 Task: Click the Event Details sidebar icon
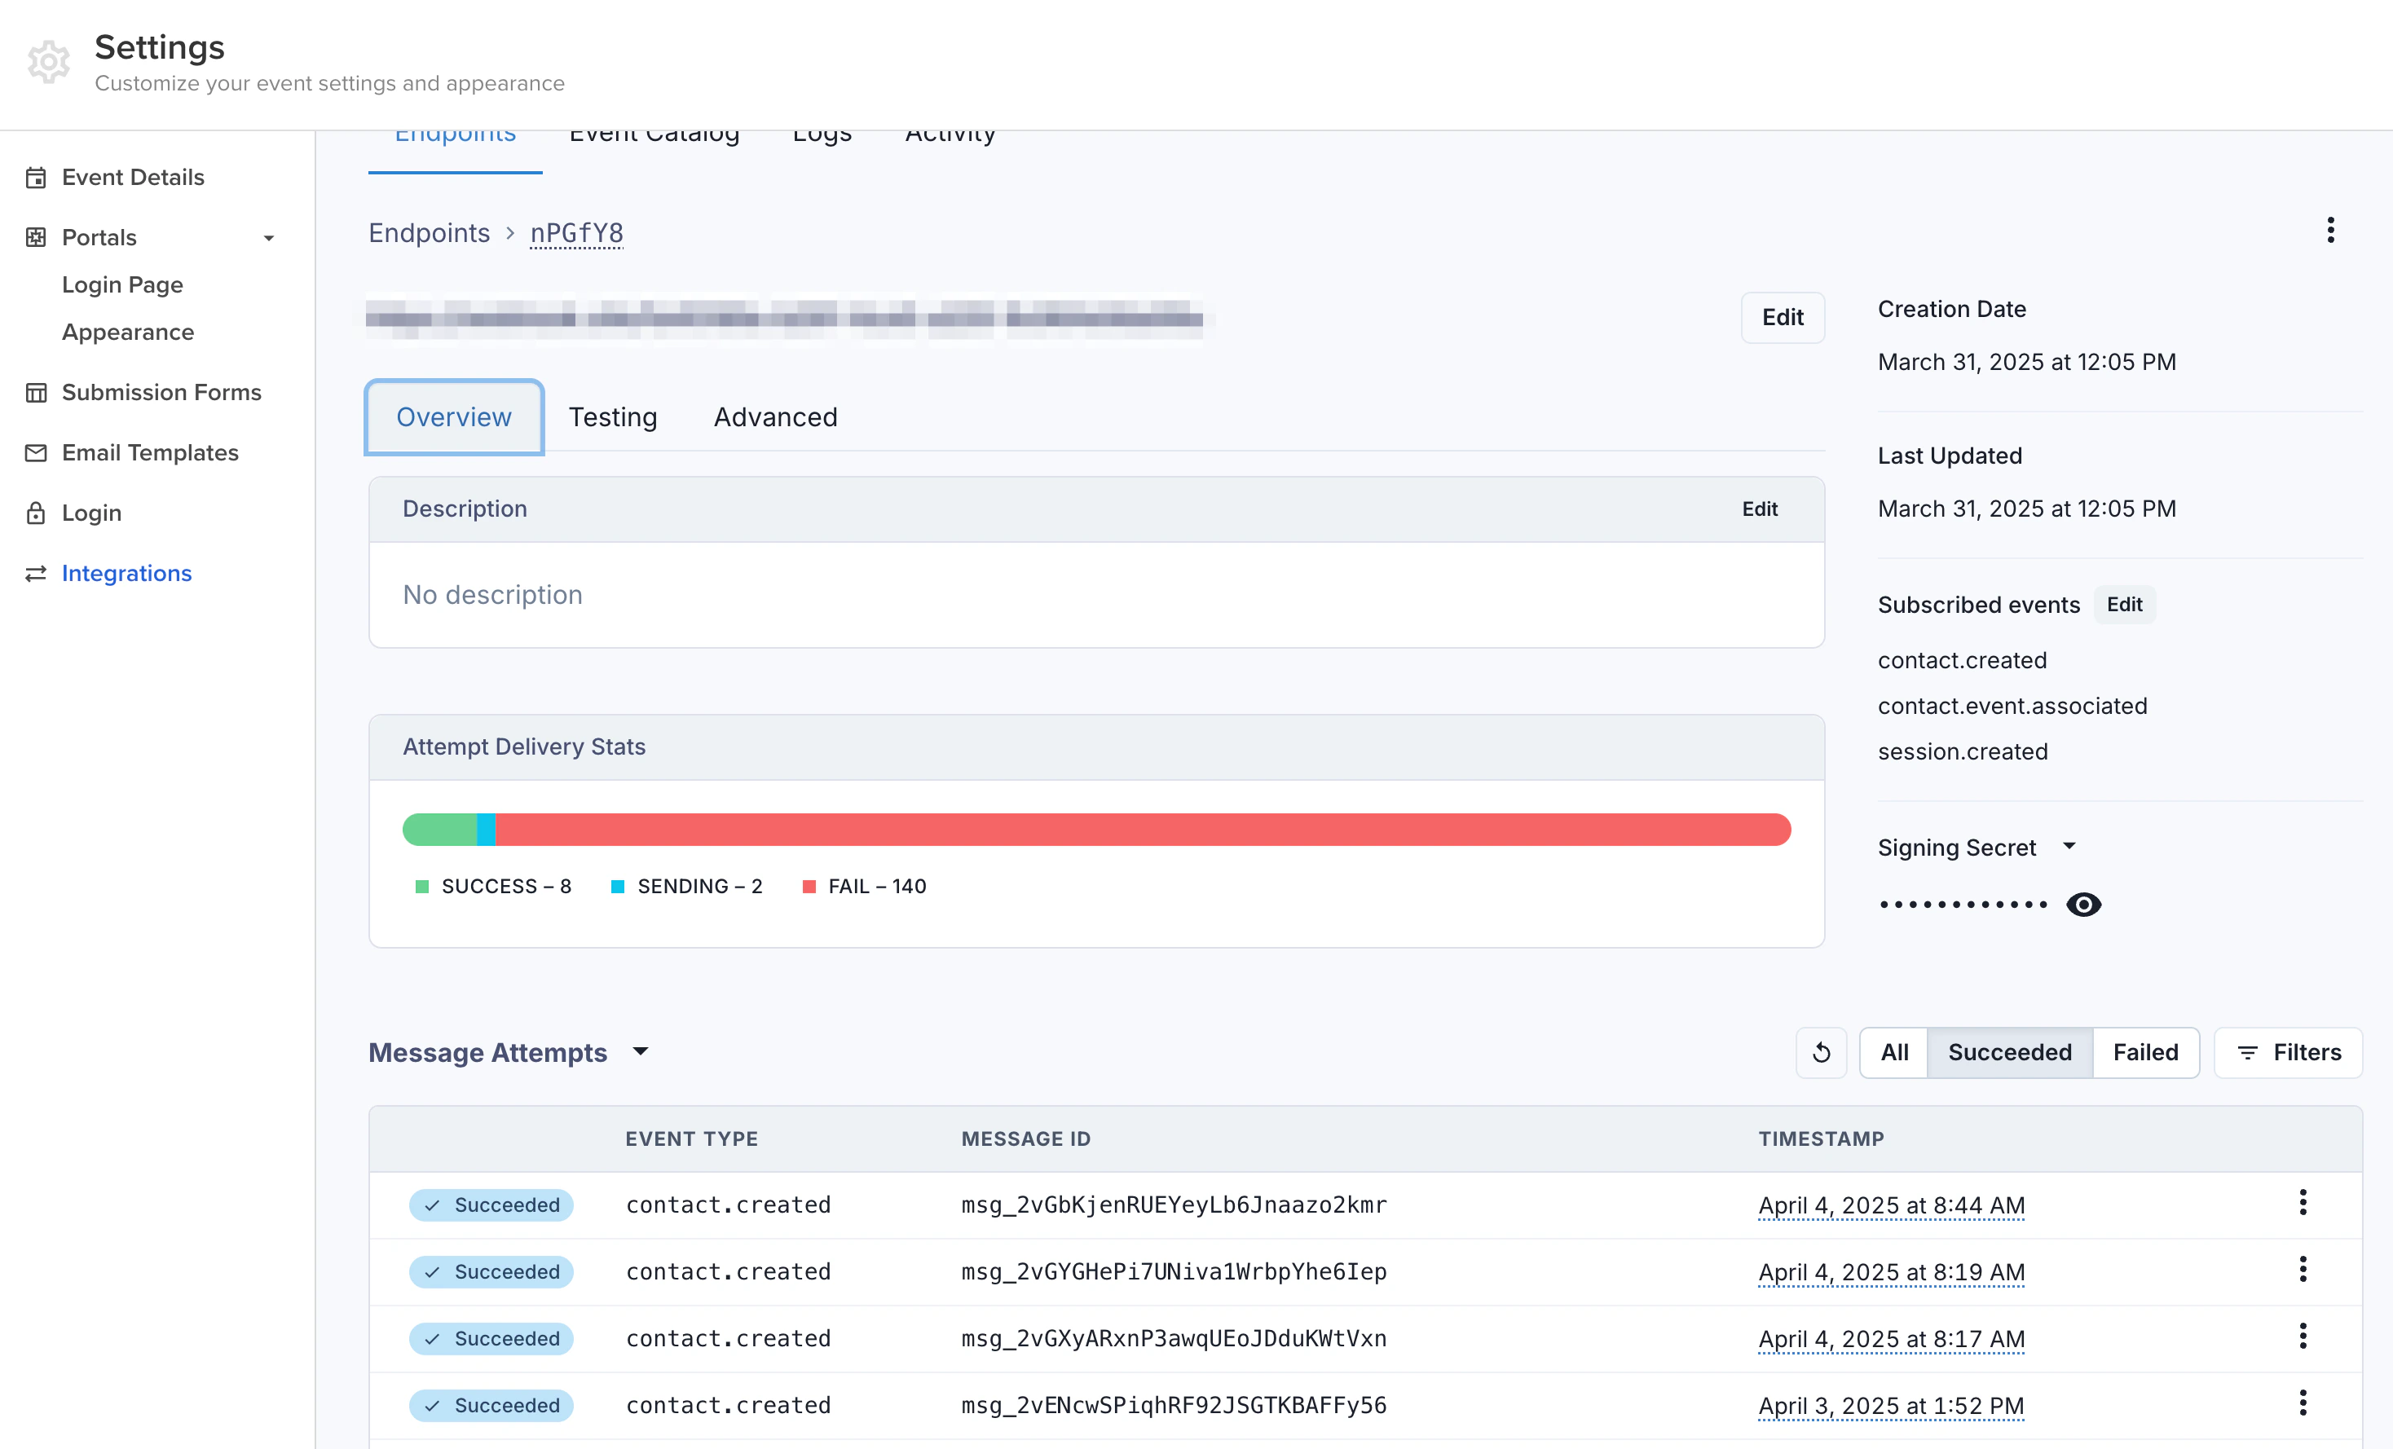35,177
